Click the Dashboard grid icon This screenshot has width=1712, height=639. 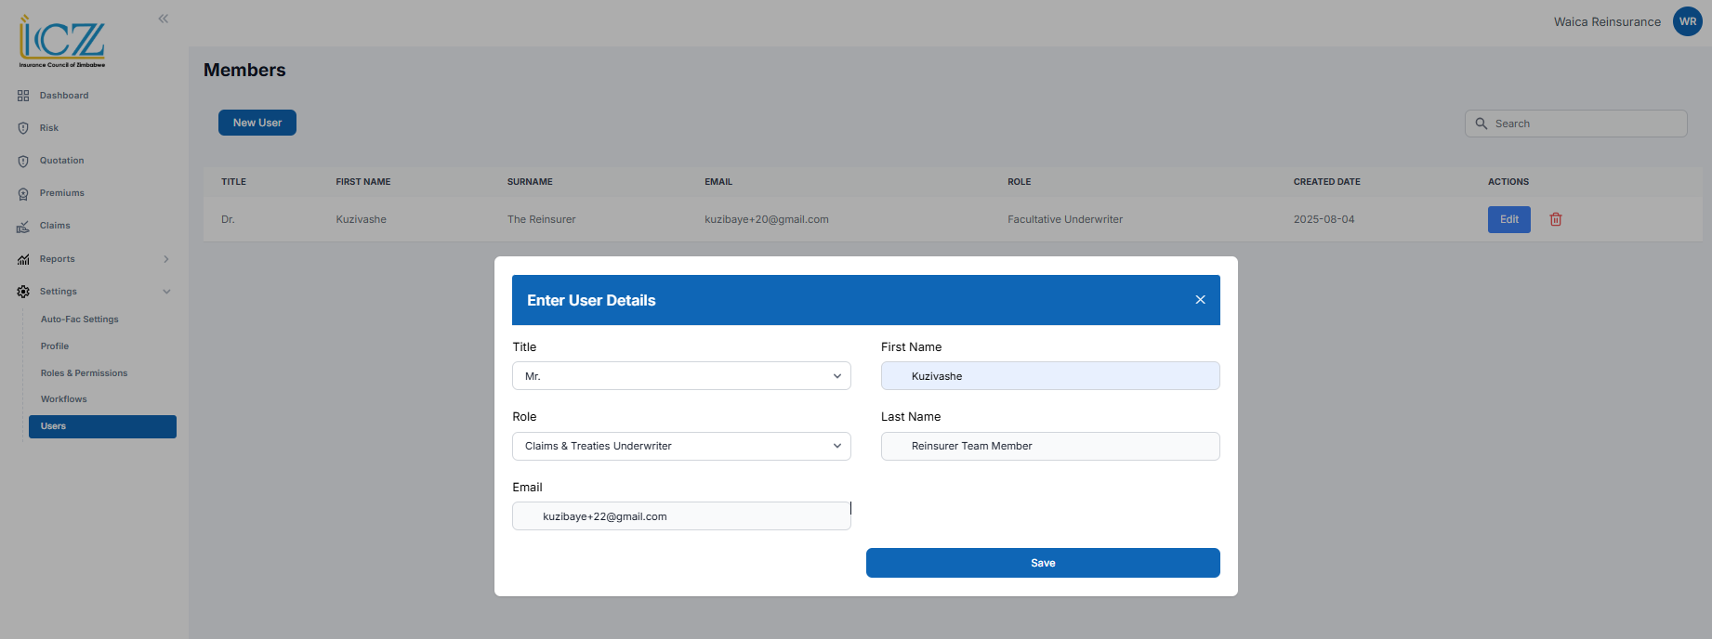(x=23, y=96)
